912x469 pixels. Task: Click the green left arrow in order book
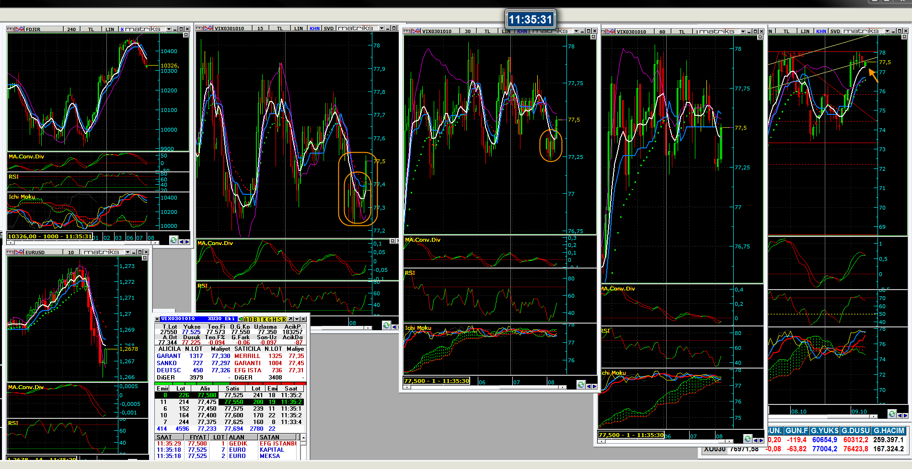pos(241,319)
